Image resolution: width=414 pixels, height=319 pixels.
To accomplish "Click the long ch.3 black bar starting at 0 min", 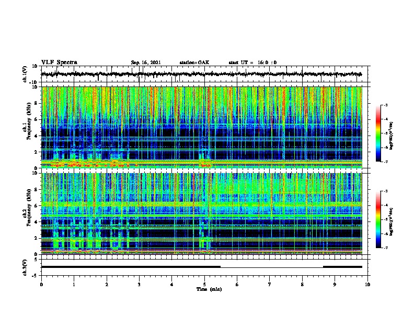I will (x=131, y=267).
